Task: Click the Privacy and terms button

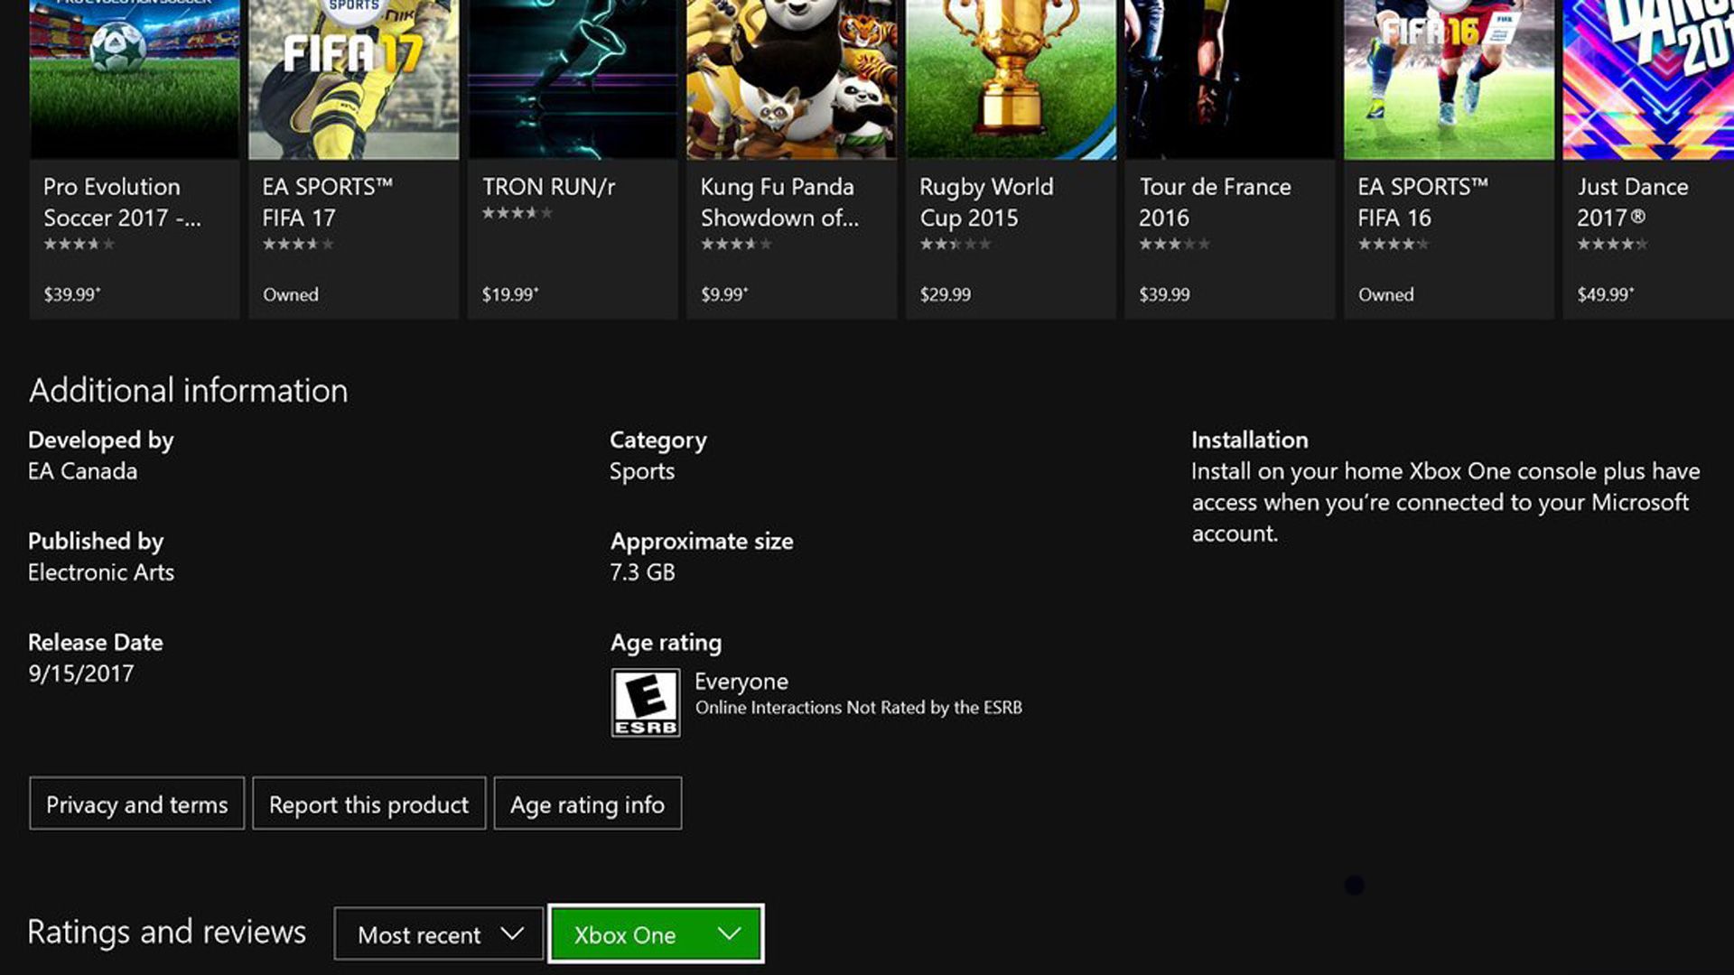Action: (135, 803)
